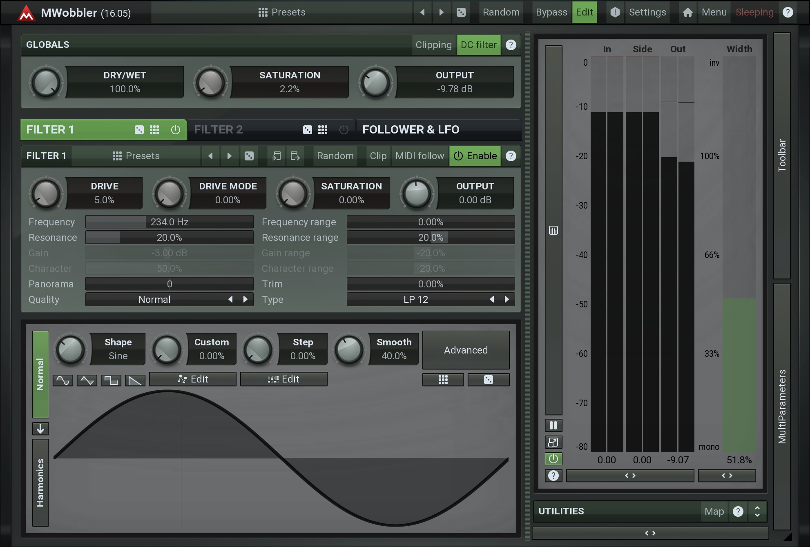Click the exclamation shield icon near Settings
This screenshot has height=547, width=810.
click(615, 12)
